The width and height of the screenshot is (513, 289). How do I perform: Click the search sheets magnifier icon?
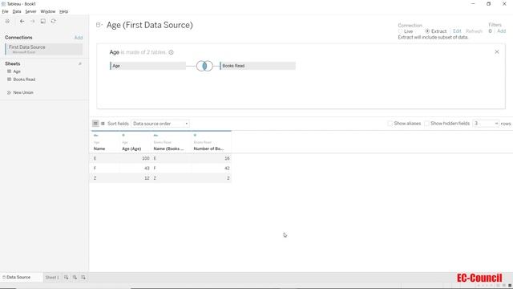[x=80, y=63]
